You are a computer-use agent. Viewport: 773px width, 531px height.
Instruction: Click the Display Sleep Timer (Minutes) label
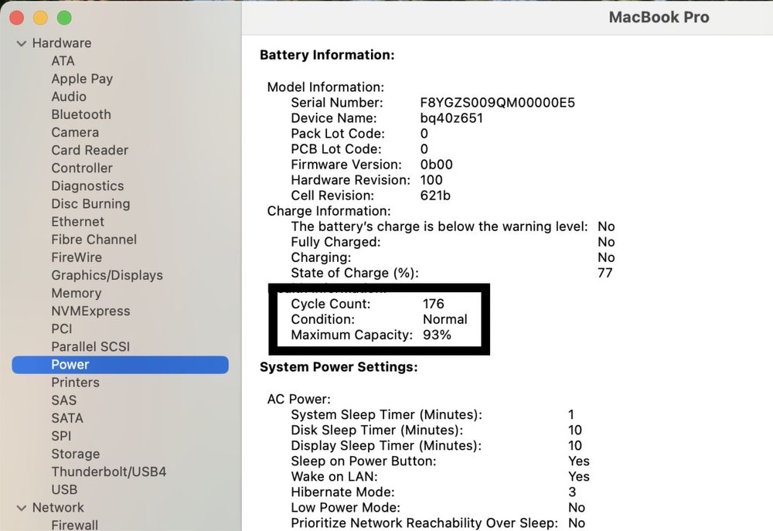click(x=386, y=446)
